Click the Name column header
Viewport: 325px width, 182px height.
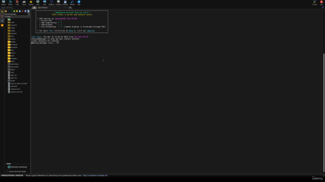(x=17, y=17)
